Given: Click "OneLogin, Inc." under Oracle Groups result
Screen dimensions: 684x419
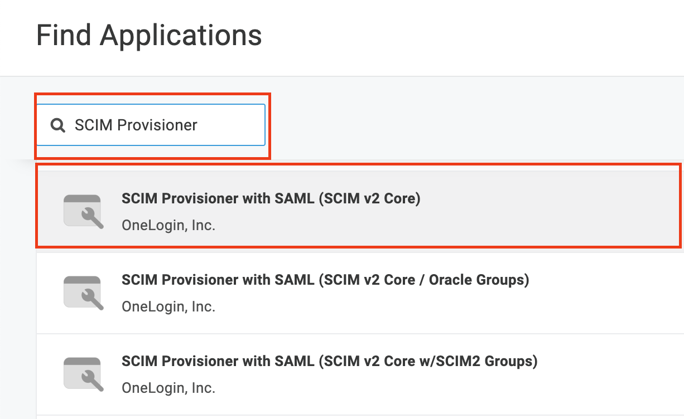Looking at the screenshot, I should (168, 306).
